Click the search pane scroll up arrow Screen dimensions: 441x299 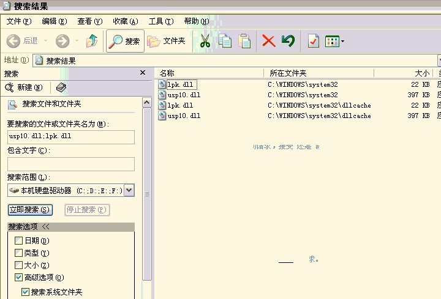tap(147, 103)
